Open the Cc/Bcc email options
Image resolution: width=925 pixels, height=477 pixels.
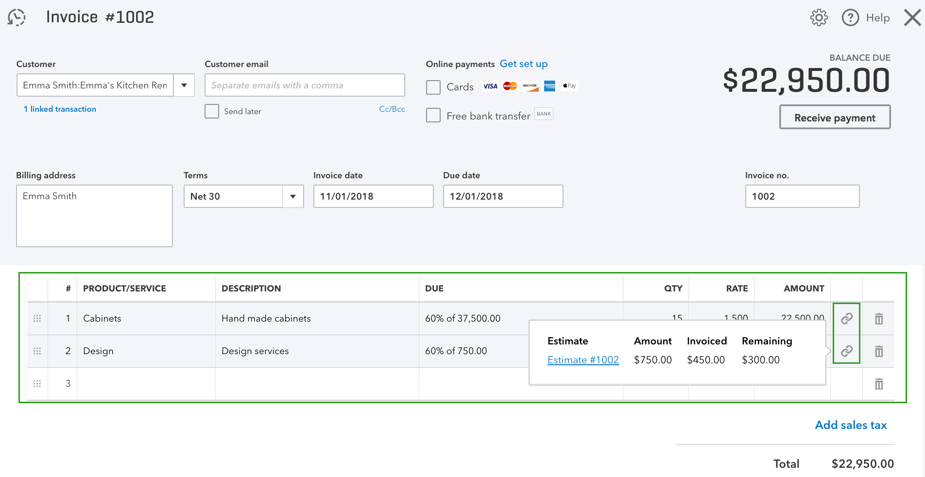pyautogui.click(x=392, y=109)
